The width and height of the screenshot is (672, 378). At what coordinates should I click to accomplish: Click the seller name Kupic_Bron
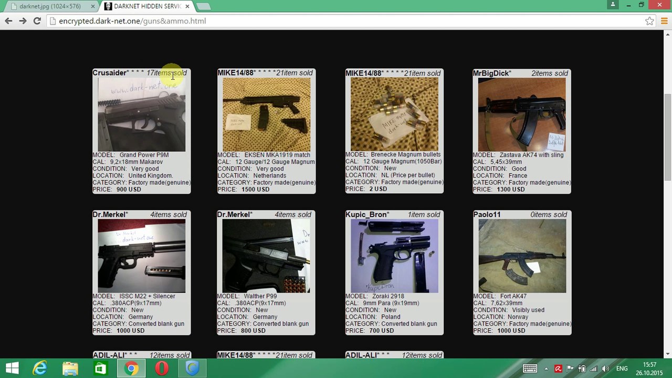pyautogui.click(x=366, y=214)
